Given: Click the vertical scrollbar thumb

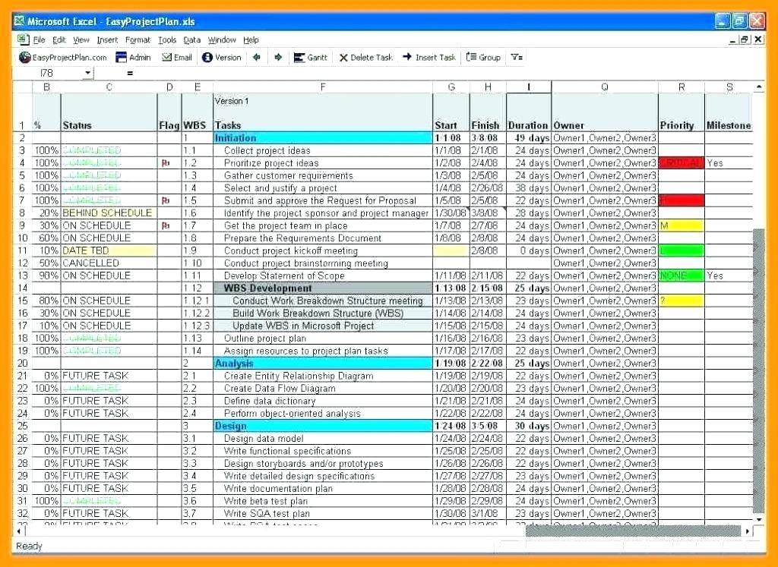Looking at the screenshot, I should (x=759, y=370).
